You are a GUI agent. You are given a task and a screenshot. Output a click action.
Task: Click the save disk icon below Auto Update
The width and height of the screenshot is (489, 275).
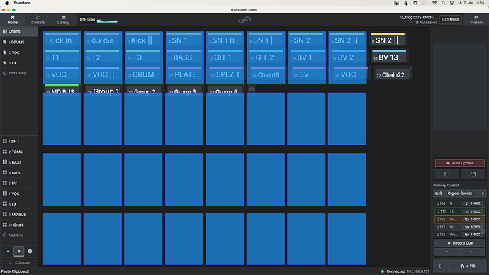pyautogui.click(x=473, y=174)
